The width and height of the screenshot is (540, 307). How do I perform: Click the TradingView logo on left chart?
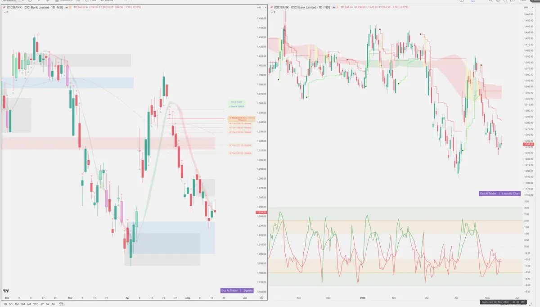(6, 292)
